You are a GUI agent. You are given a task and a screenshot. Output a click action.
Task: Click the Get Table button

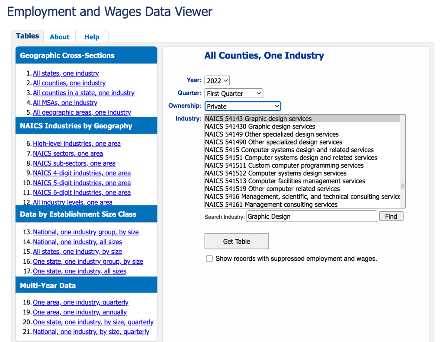[237, 241]
